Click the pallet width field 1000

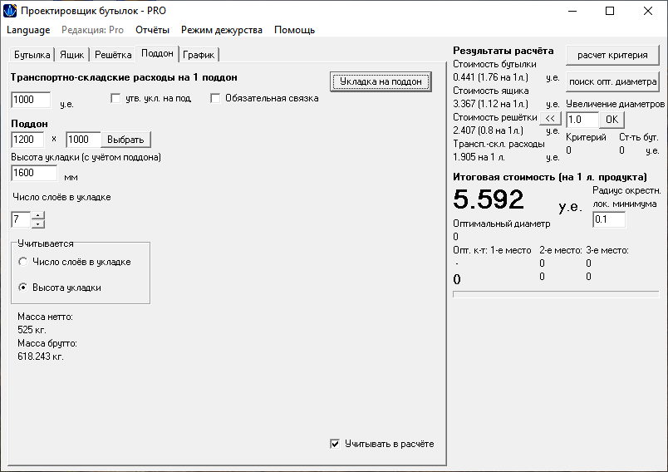click(83, 140)
